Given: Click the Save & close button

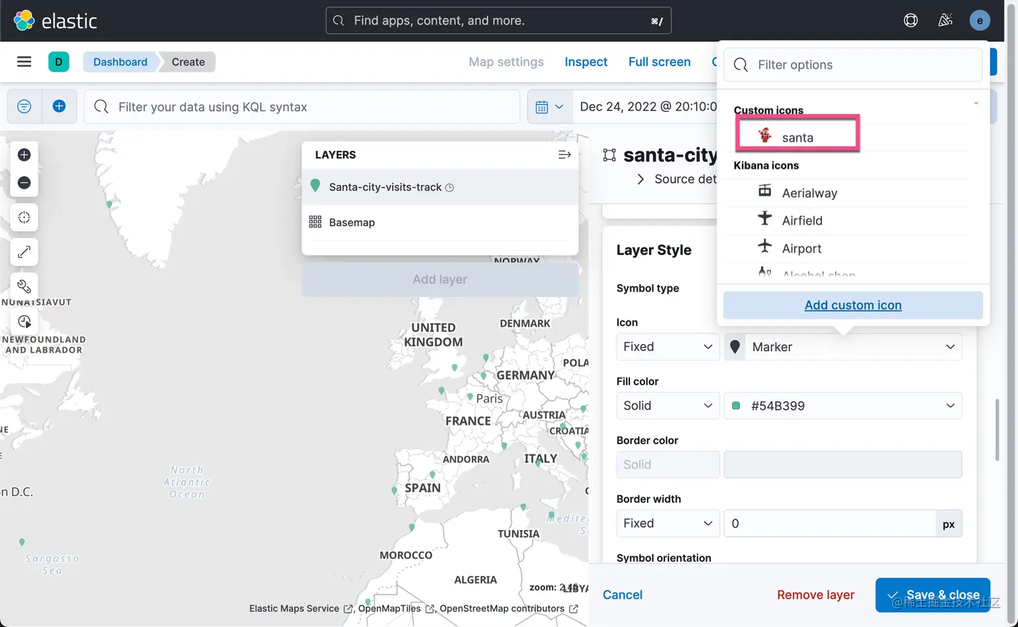Looking at the screenshot, I should (x=932, y=595).
